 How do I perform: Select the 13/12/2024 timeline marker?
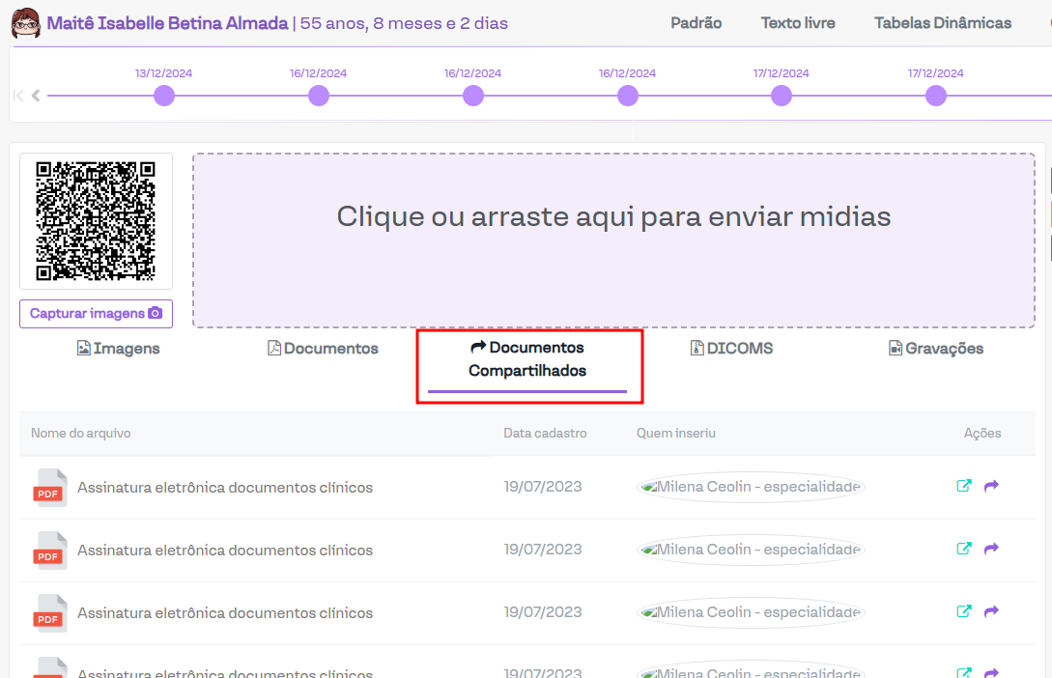(x=164, y=96)
